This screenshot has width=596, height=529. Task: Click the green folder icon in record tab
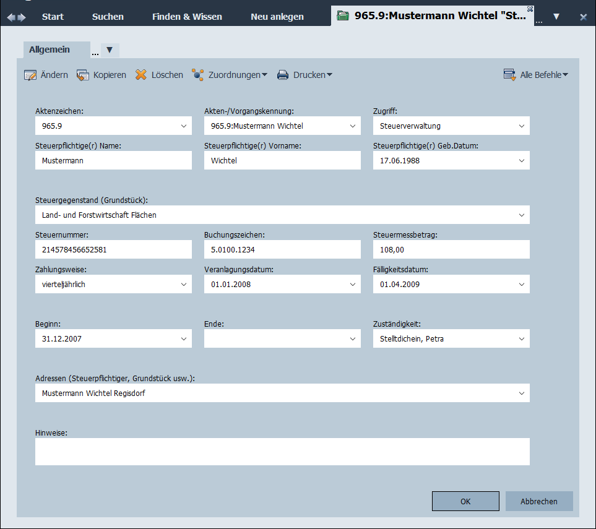point(342,16)
